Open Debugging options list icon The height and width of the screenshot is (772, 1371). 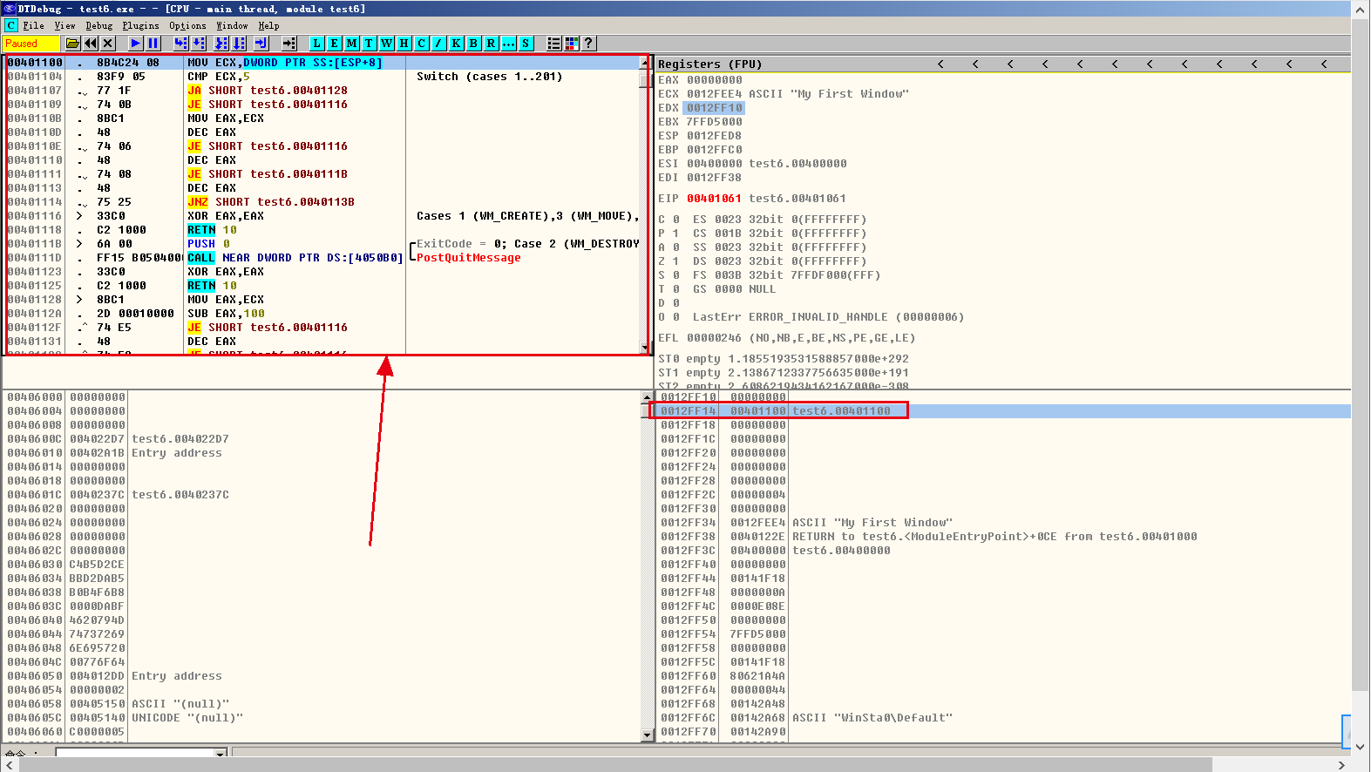tap(553, 43)
